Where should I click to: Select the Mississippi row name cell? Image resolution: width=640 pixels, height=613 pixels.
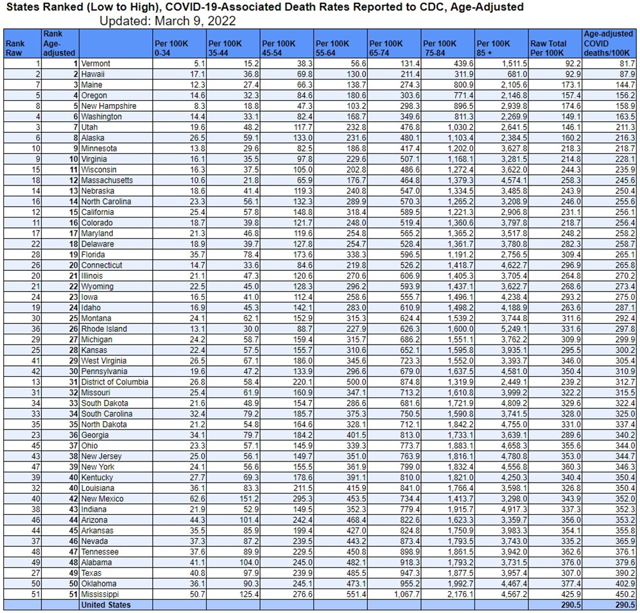click(99, 594)
